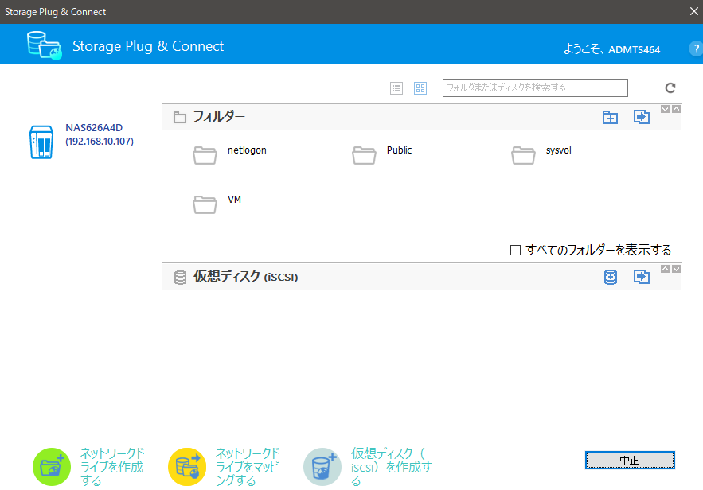Click the Public folder name

[399, 150]
